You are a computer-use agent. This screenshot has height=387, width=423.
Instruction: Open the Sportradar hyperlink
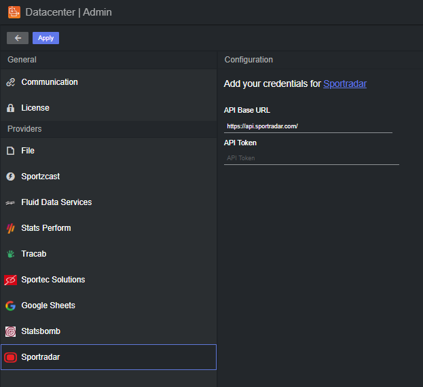345,84
